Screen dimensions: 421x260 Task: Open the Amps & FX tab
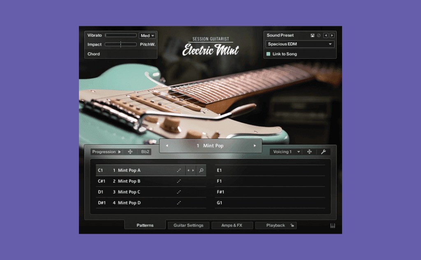coord(232,225)
